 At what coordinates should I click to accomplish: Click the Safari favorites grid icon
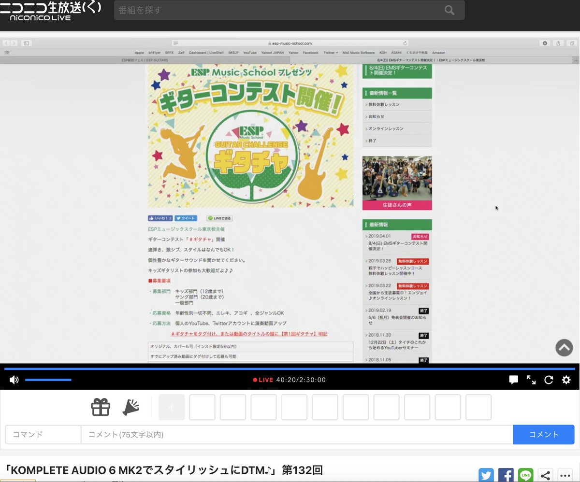(x=7, y=53)
